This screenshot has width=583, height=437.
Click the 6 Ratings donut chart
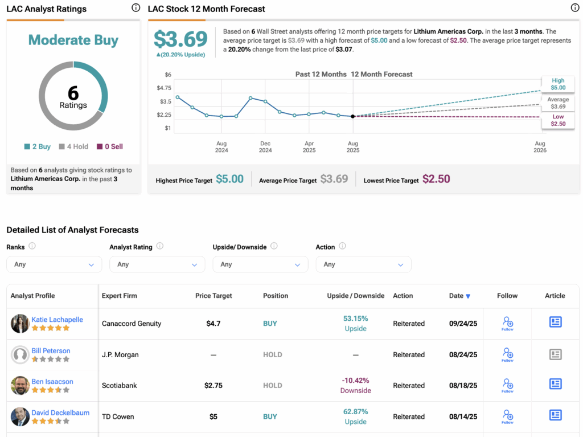click(73, 96)
